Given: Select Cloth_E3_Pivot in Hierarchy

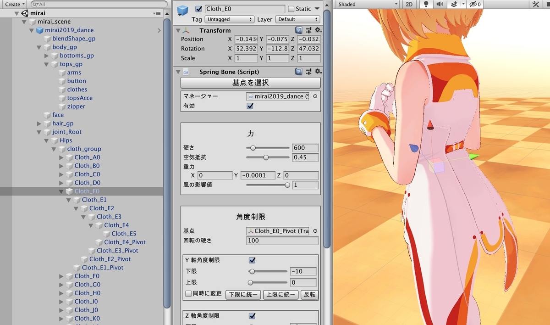Looking at the screenshot, I should tap(117, 251).
